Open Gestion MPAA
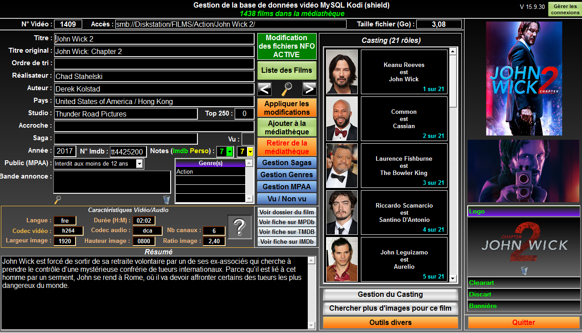 (287, 187)
